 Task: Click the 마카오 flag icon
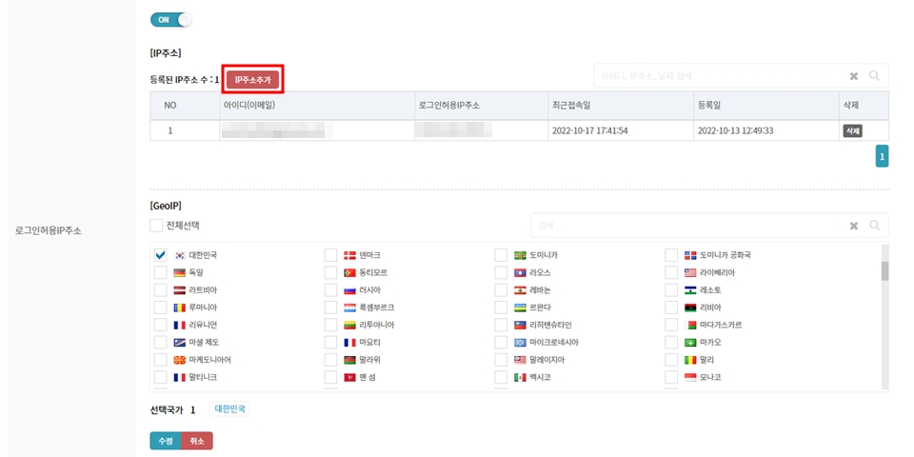point(690,342)
